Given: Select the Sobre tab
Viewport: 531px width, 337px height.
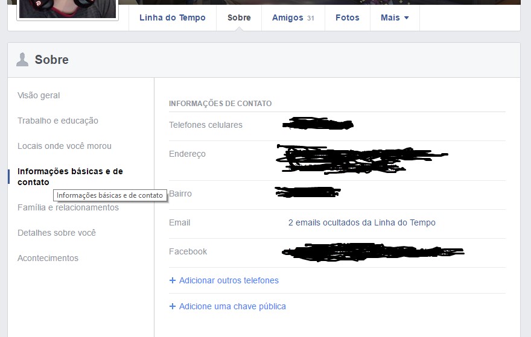Looking at the screenshot, I should 239,17.
